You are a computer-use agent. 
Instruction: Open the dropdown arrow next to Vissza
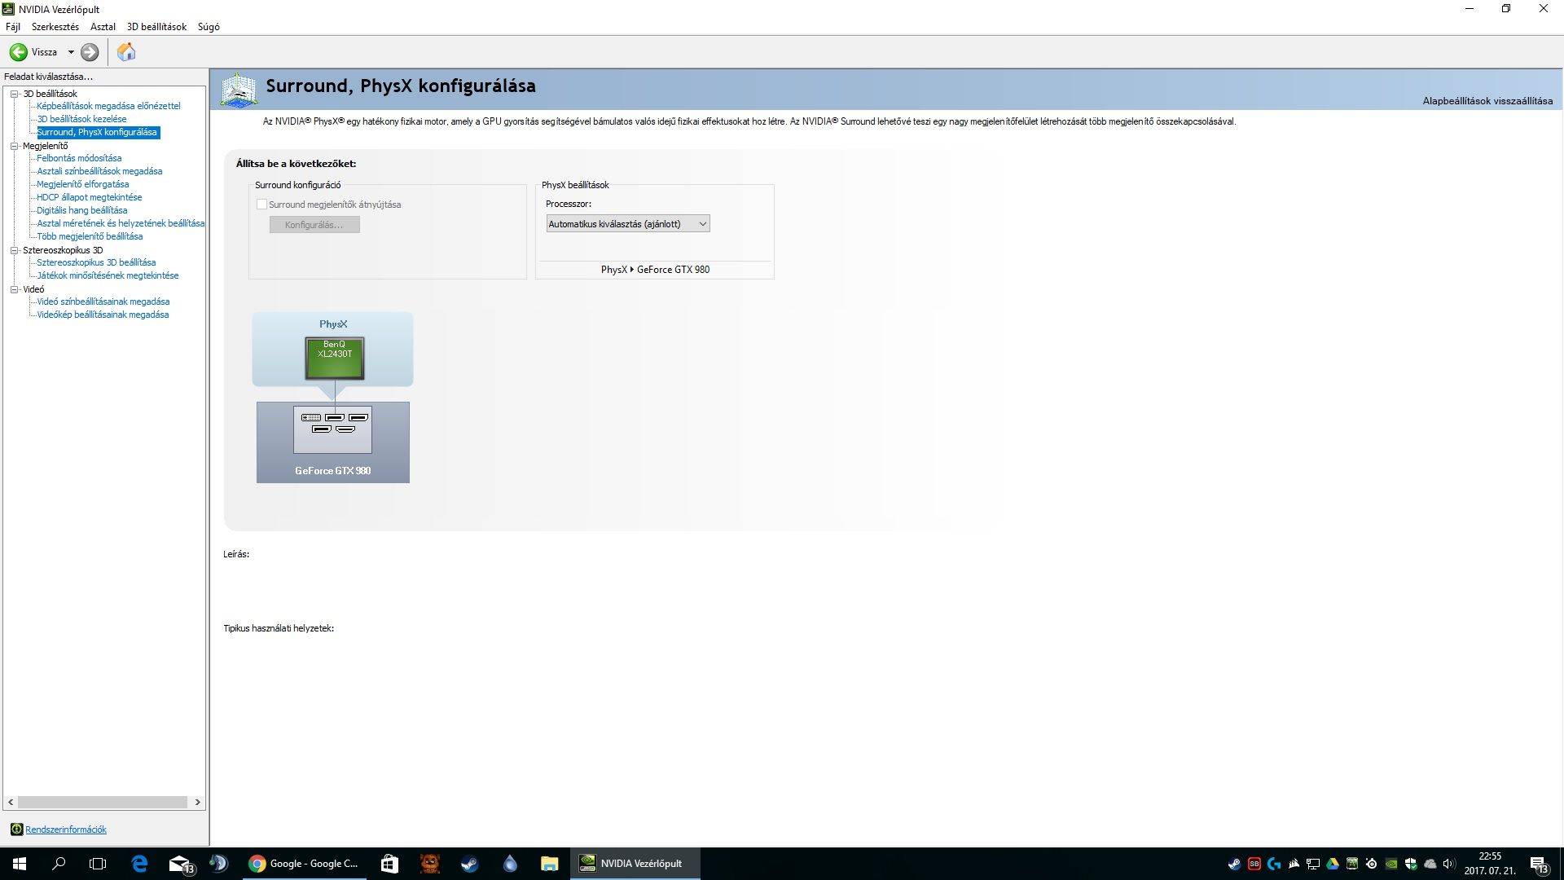point(71,52)
